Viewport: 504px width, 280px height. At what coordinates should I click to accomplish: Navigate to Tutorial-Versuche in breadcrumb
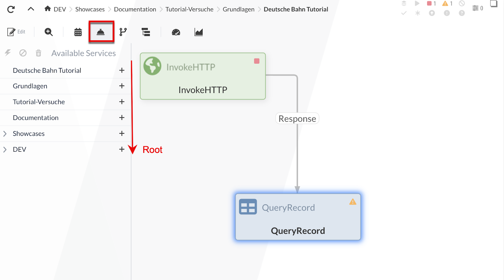189,9
